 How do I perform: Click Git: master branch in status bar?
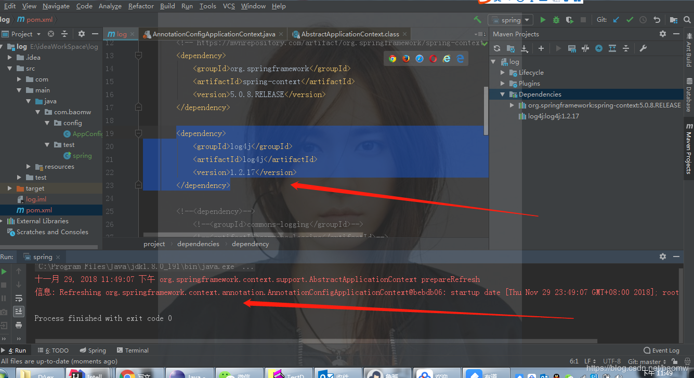pyautogui.click(x=647, y=361)
